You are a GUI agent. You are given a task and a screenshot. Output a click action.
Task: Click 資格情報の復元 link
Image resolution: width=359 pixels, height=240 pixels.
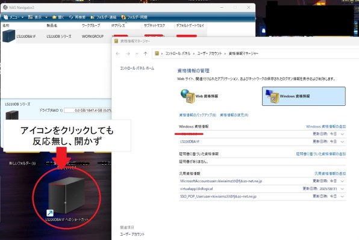(234, 115)
